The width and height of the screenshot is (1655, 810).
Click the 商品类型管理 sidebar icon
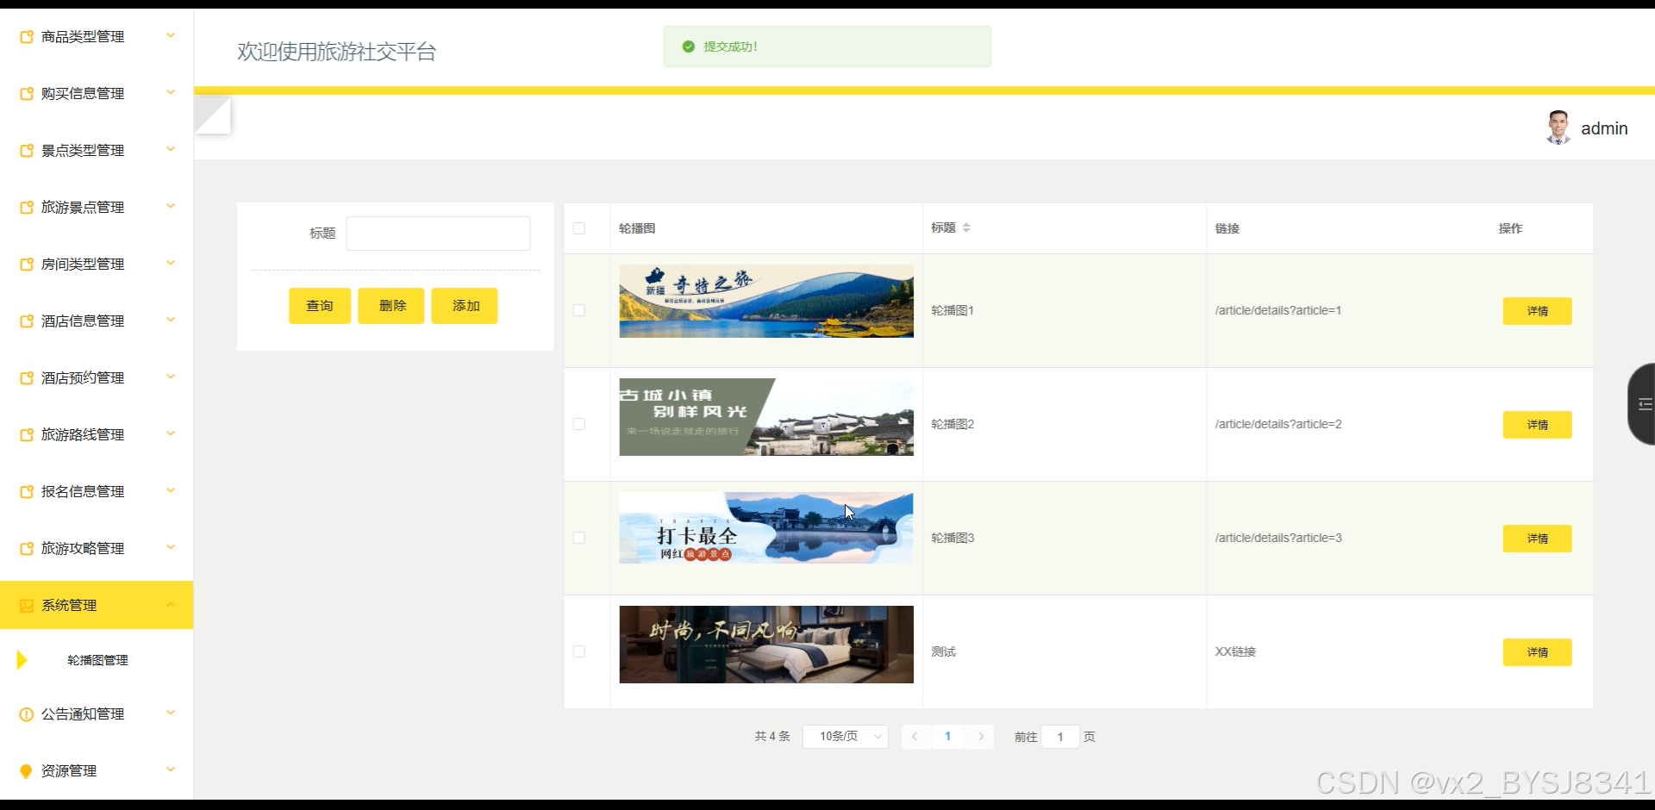click(x=27, y=37)
